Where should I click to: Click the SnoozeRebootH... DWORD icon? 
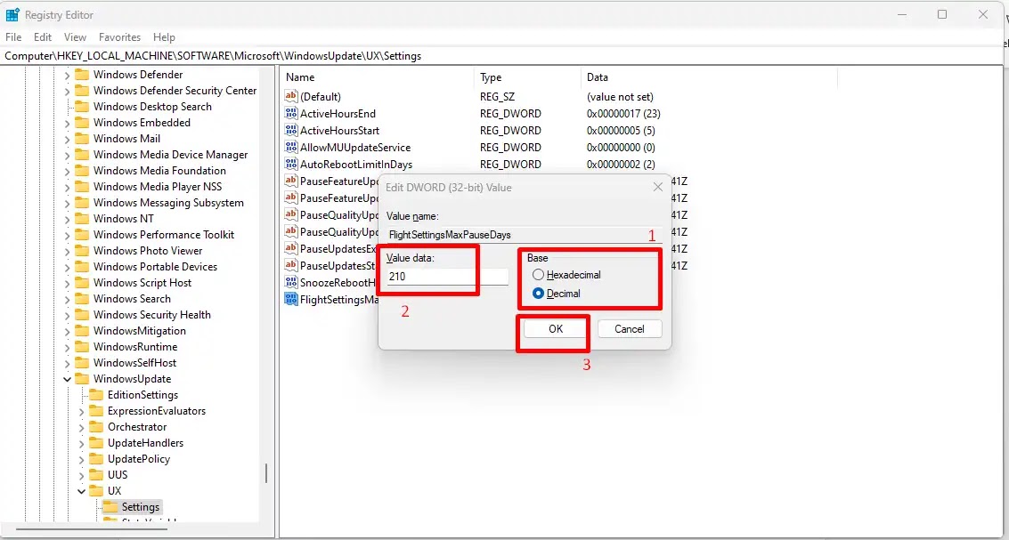pos(291,282)
